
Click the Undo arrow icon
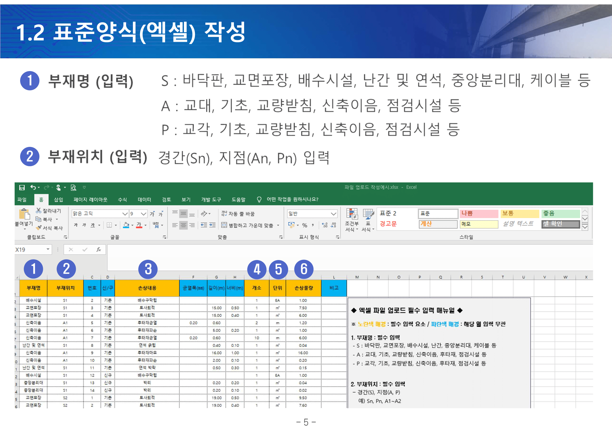point(33,187)
